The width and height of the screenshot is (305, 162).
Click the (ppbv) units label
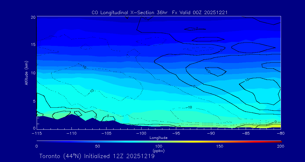pos(158,151)
